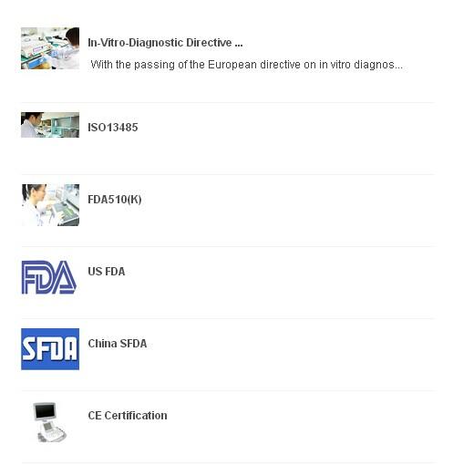
Task: Select the ultrasound machine icon for CE Certification
Action: (49, 422)
